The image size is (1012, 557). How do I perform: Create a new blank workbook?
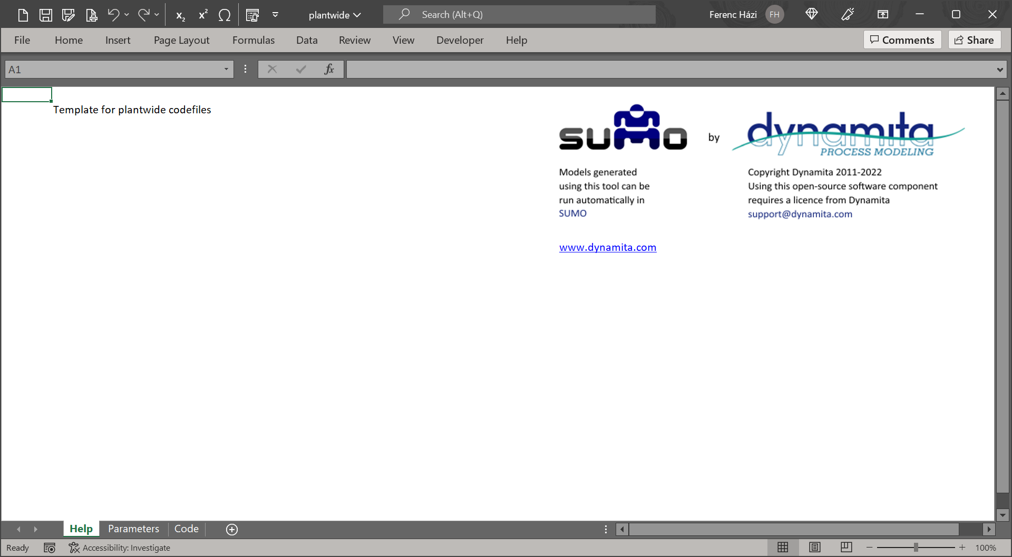pos(23,15)
